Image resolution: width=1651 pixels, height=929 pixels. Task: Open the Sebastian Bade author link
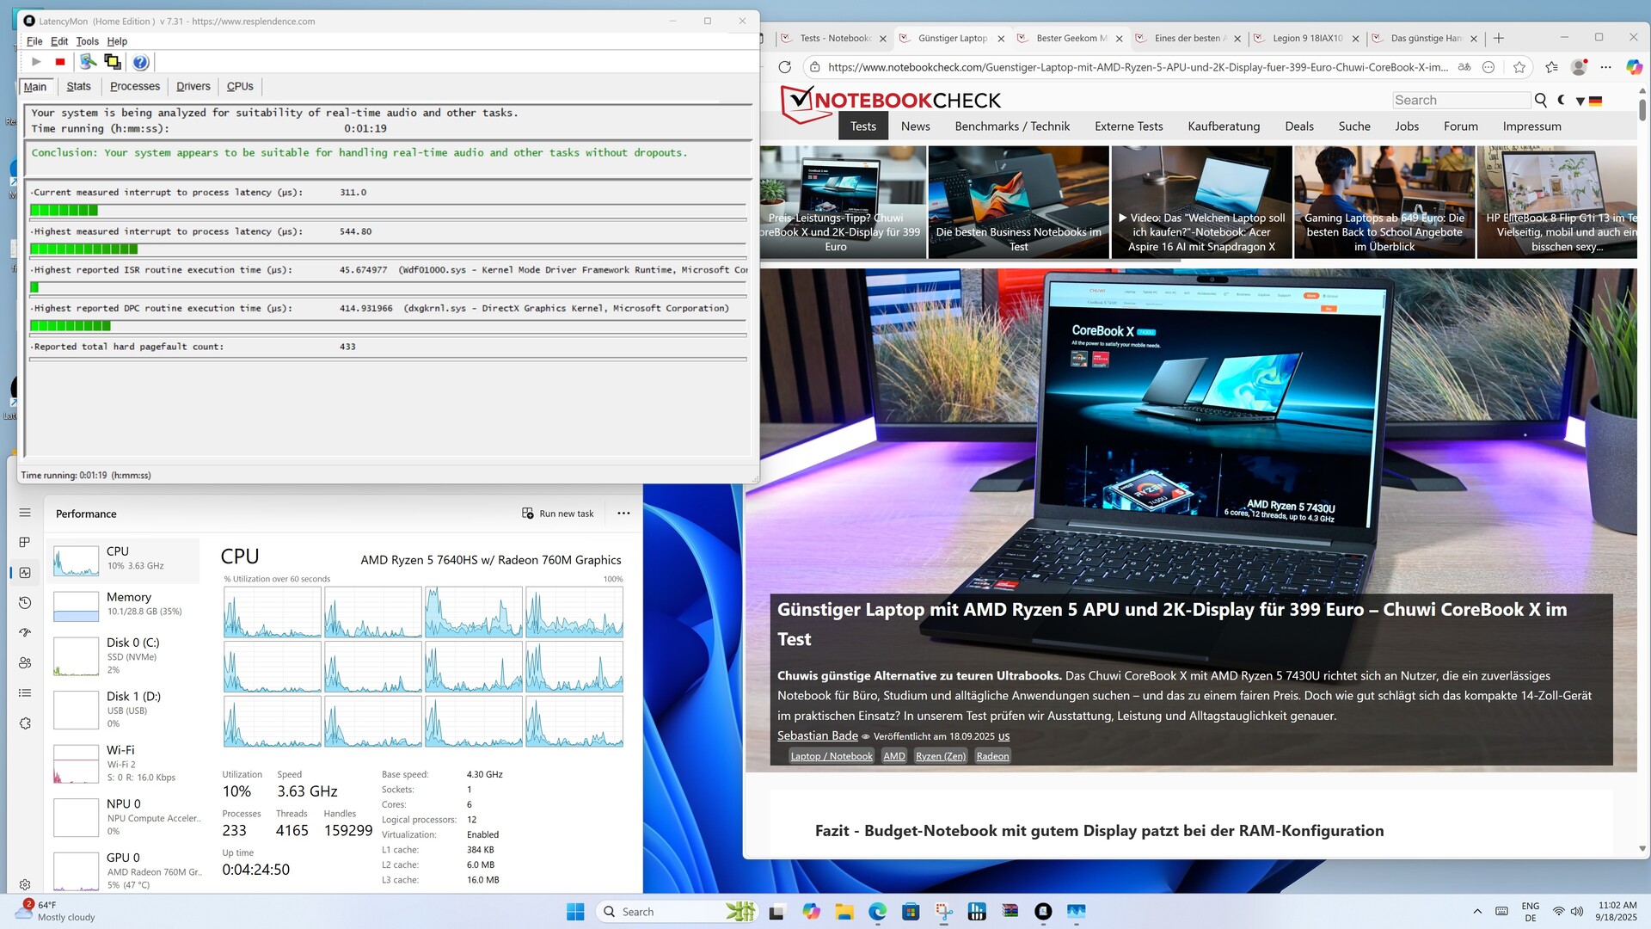coord(817,735)
